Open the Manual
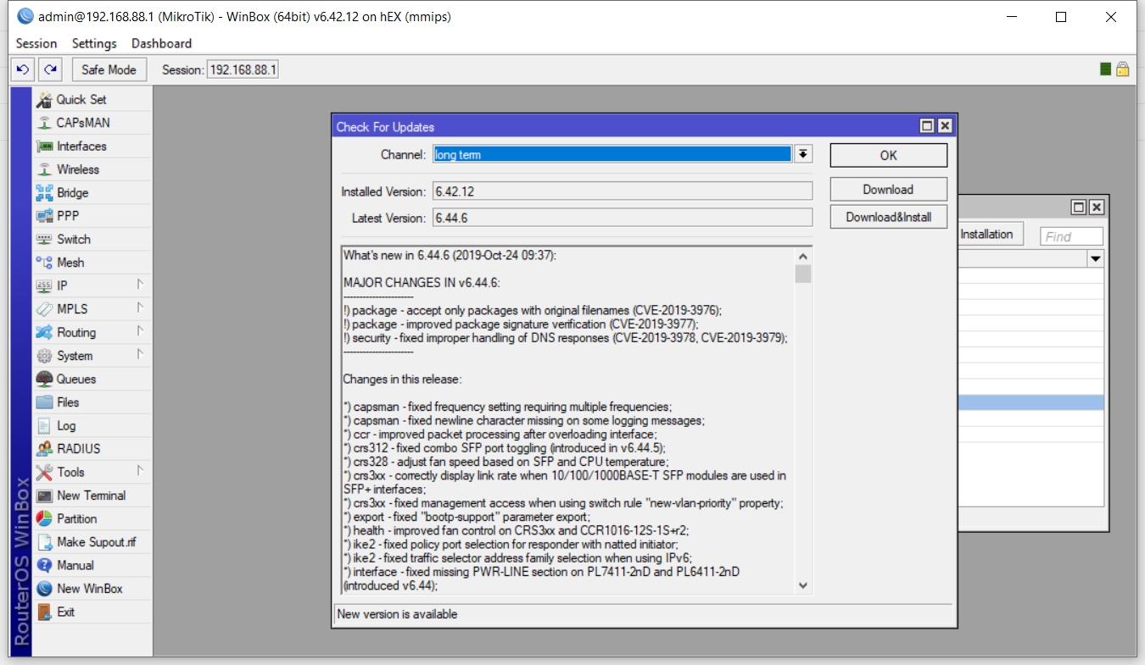Image resolution: width=1145 pixels, height=665 pixels. (x=92, y=565)
